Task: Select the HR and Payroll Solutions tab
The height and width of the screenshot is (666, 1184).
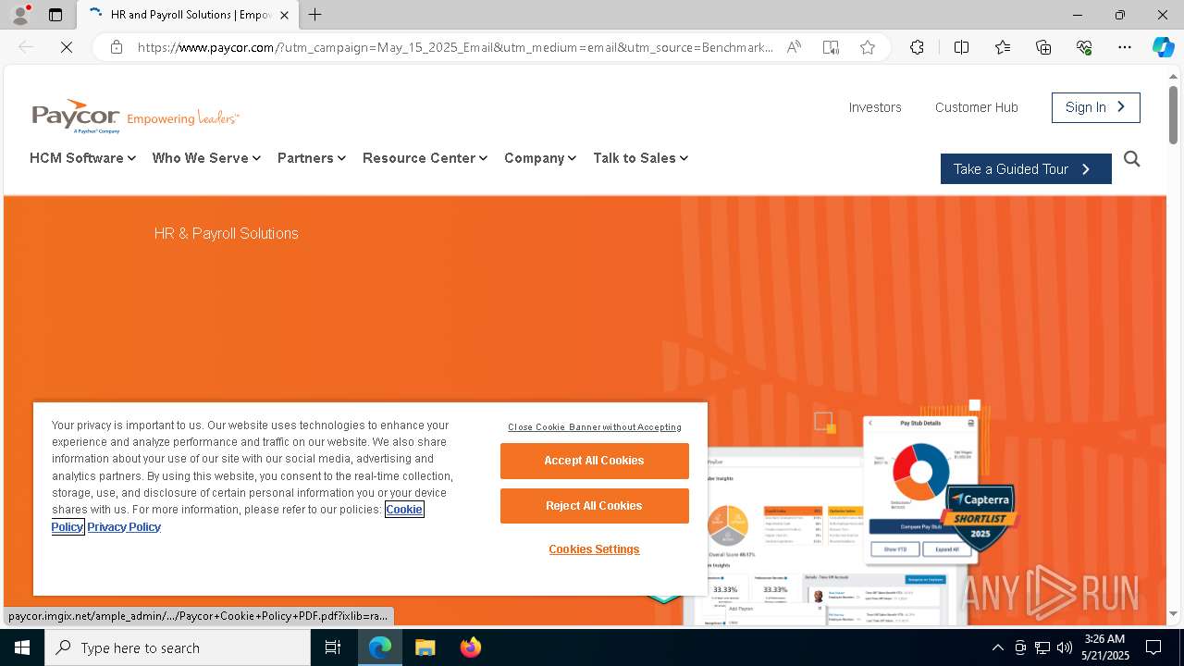Action: click(x=187, y=15)
